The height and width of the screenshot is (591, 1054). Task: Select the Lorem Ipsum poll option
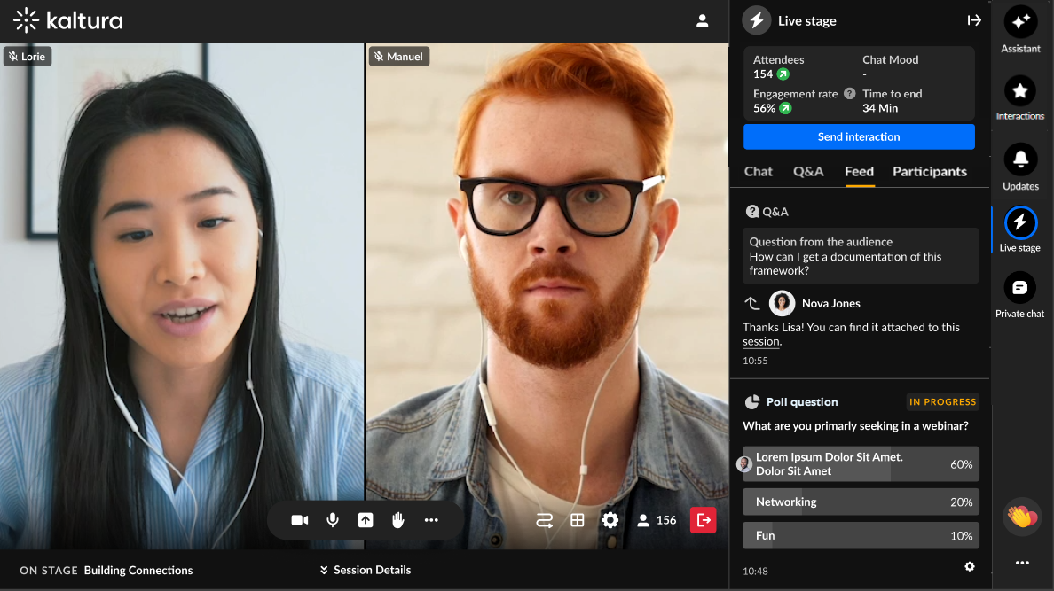(x=861, y=464)
